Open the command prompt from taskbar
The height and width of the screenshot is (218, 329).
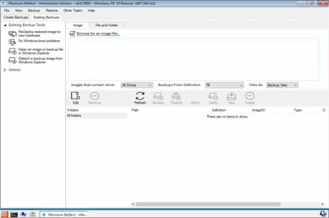point(14,214)
